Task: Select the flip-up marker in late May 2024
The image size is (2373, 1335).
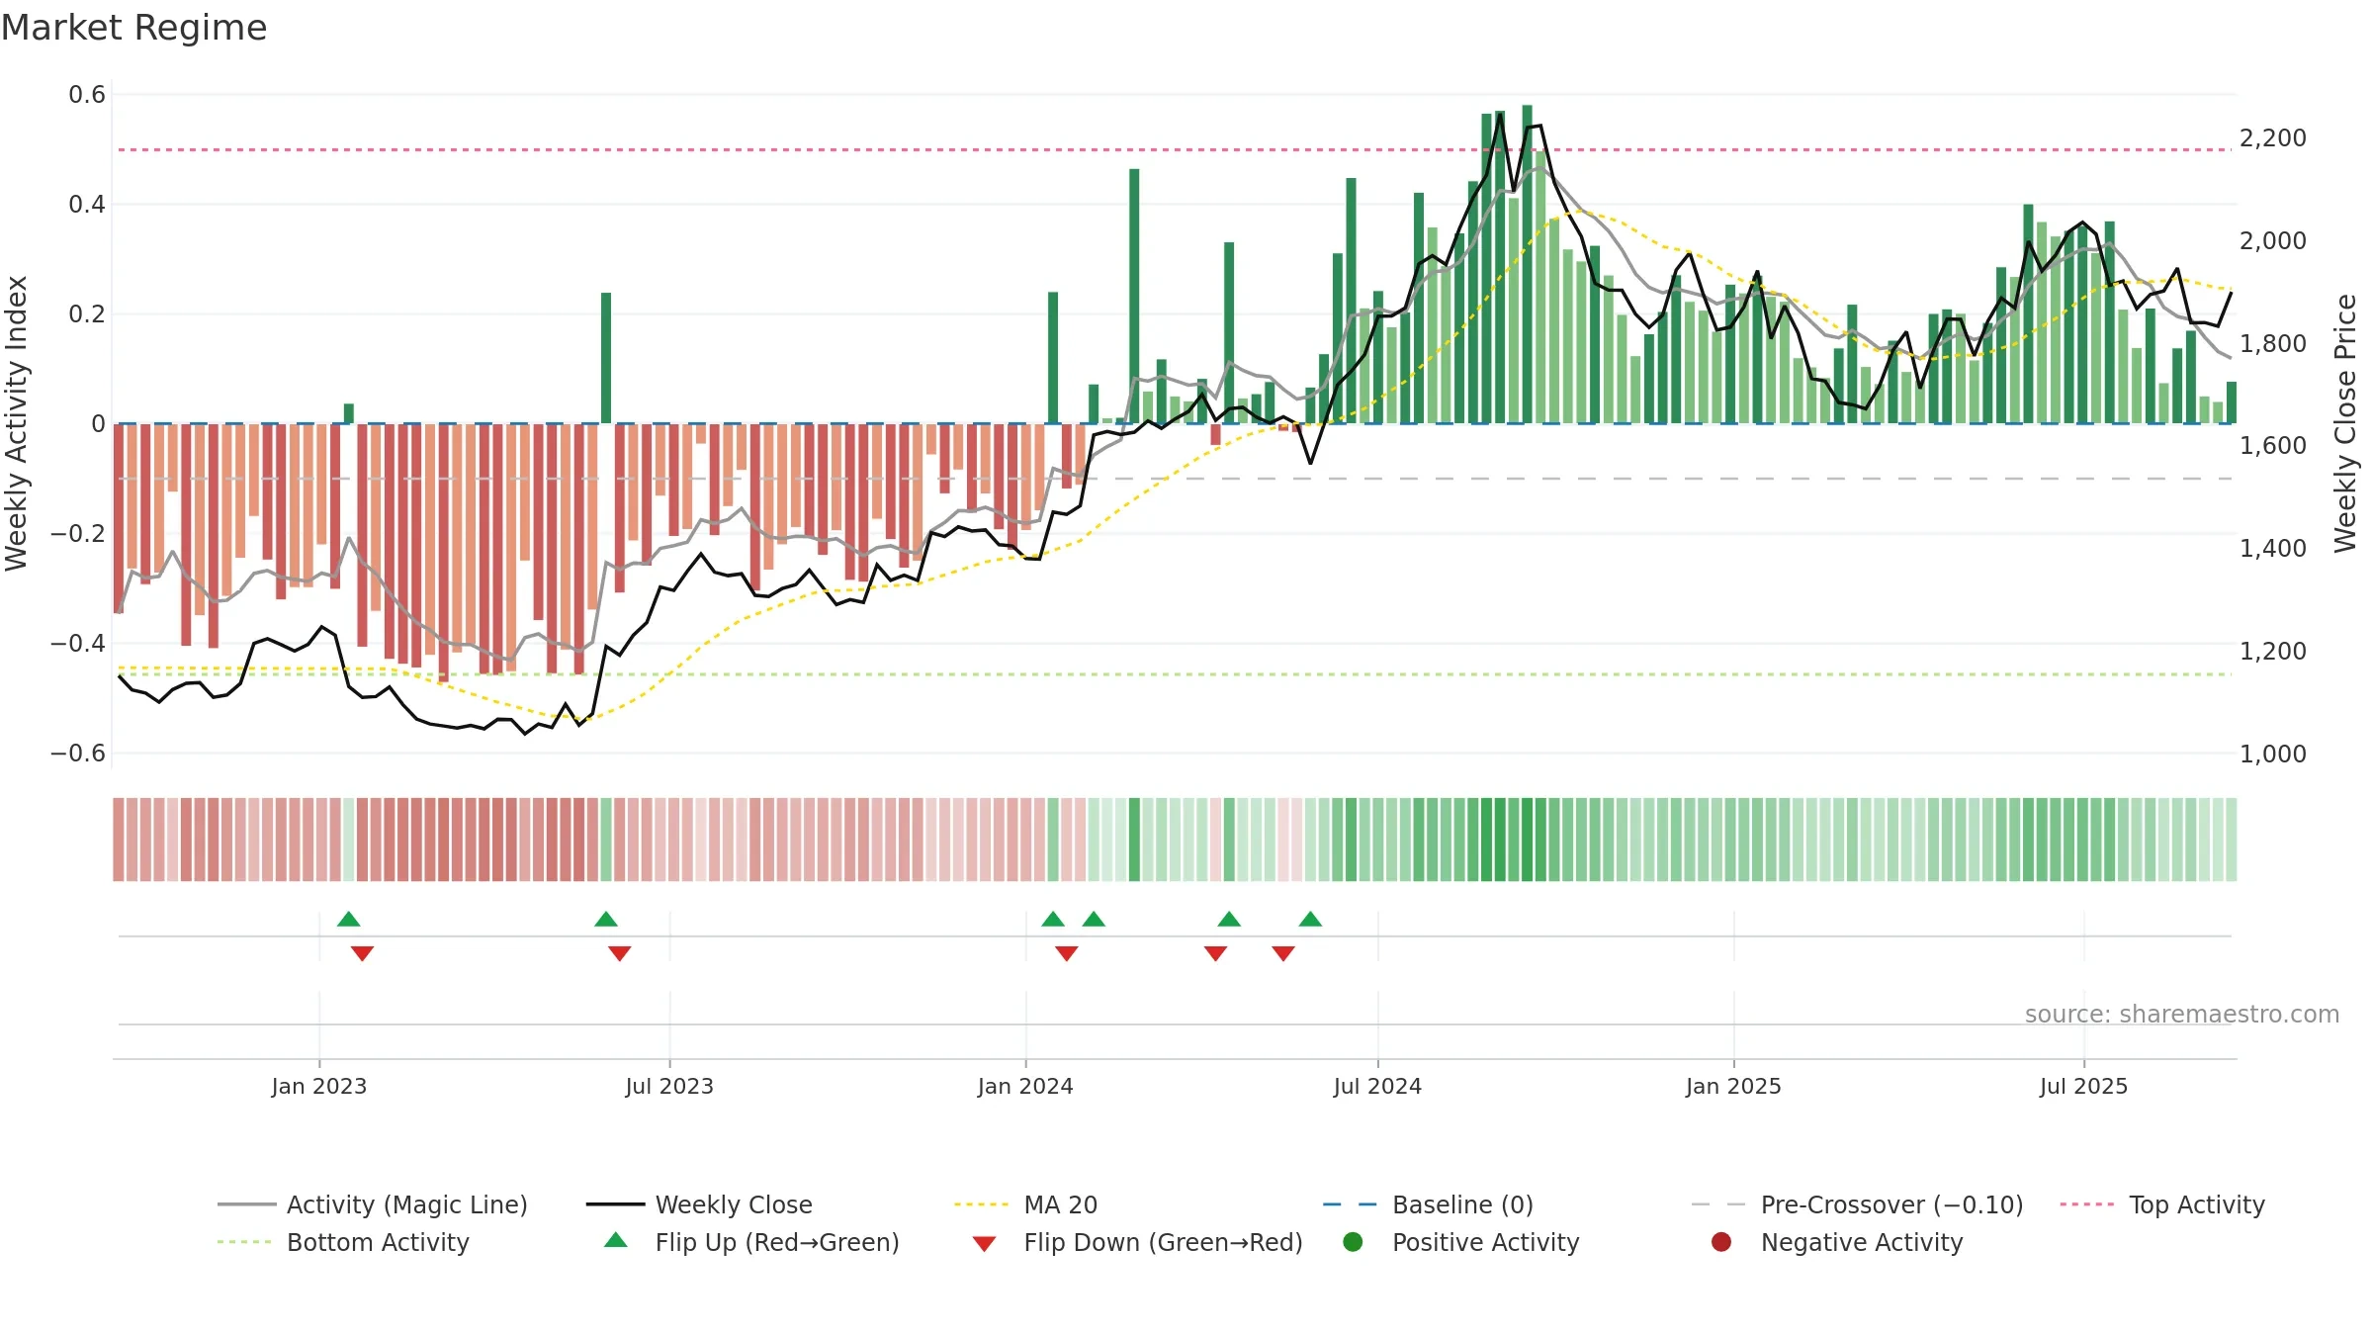Action: click(1311, 919)
